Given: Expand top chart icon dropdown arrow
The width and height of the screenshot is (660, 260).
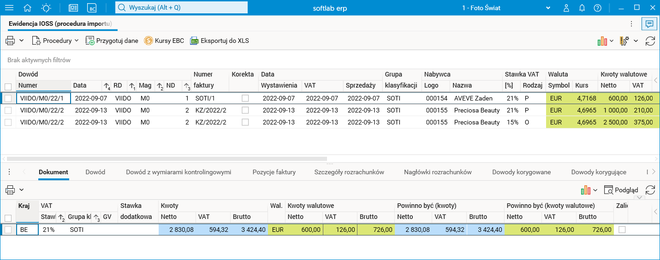Looking at the screenshot, I should (x=612, y=41).
